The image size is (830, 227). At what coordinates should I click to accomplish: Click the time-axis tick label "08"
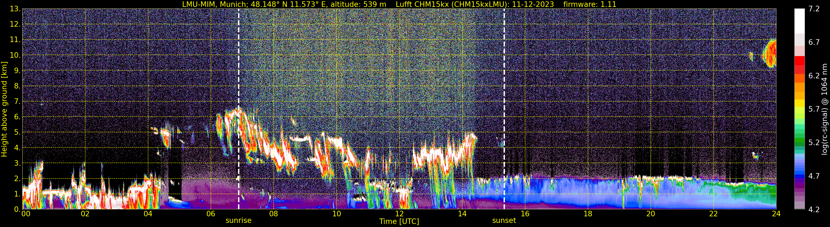click(274, 214)
